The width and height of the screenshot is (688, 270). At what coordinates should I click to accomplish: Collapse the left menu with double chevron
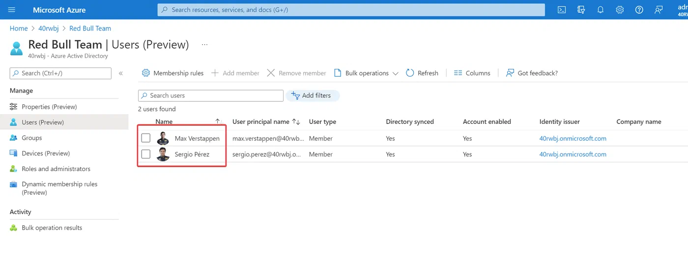(x=121, y=73)
